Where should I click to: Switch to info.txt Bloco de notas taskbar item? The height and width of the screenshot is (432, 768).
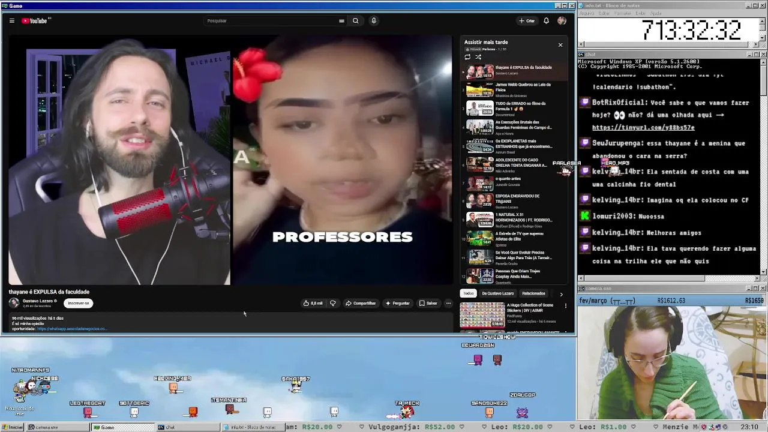[253, 427]
